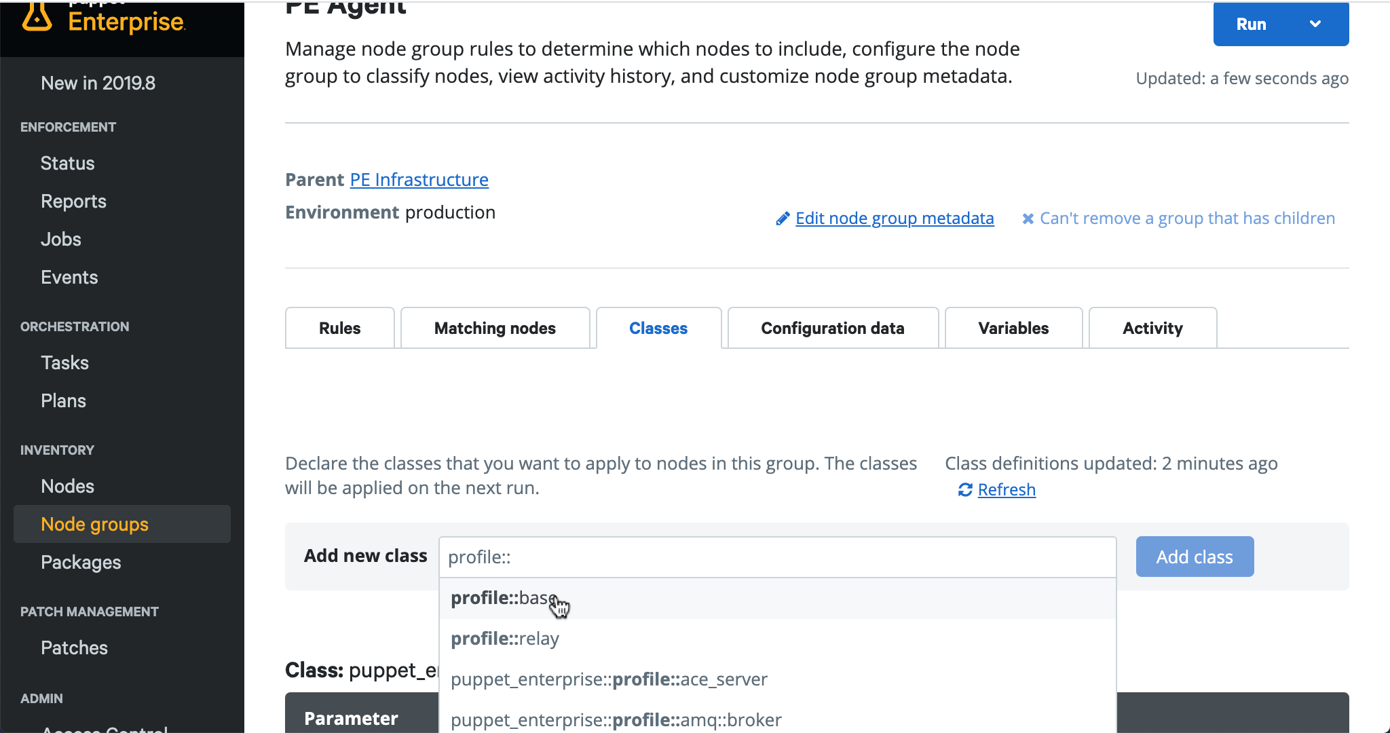Open the PE Infrastructure parent link
The width and height of the screenshot is (1390, 733).
[x=419, y=179]
